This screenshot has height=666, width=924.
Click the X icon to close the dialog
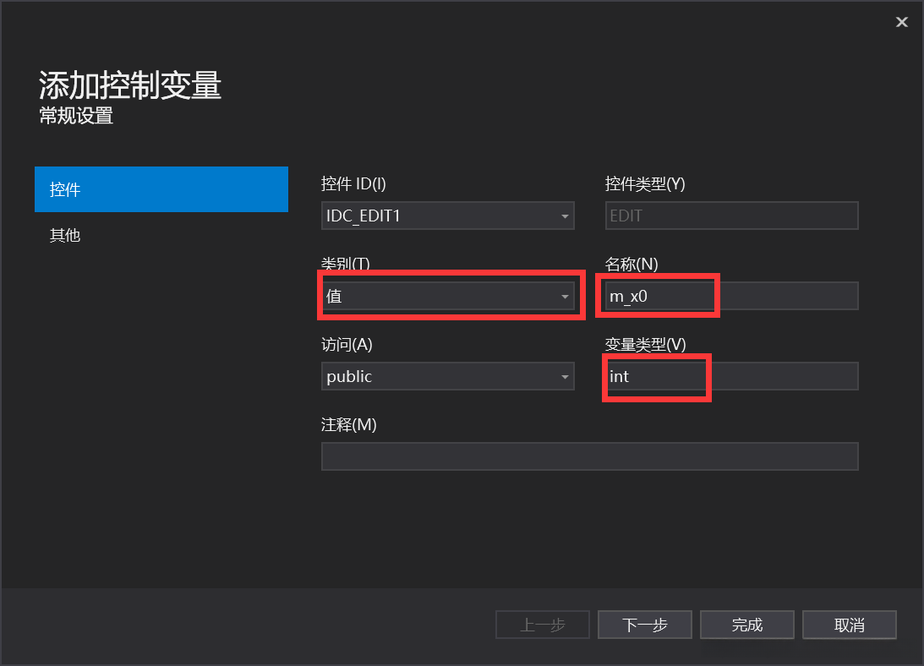902,22
